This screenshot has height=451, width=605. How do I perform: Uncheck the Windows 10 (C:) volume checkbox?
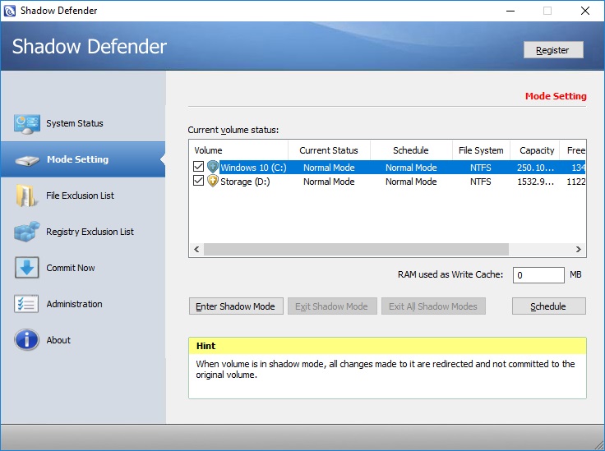tap(198, 167)
